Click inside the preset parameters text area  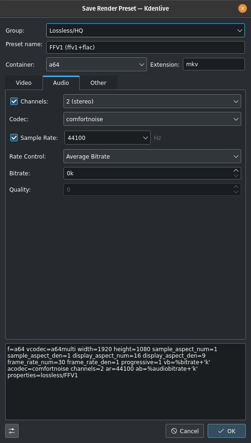click(125, 381)
